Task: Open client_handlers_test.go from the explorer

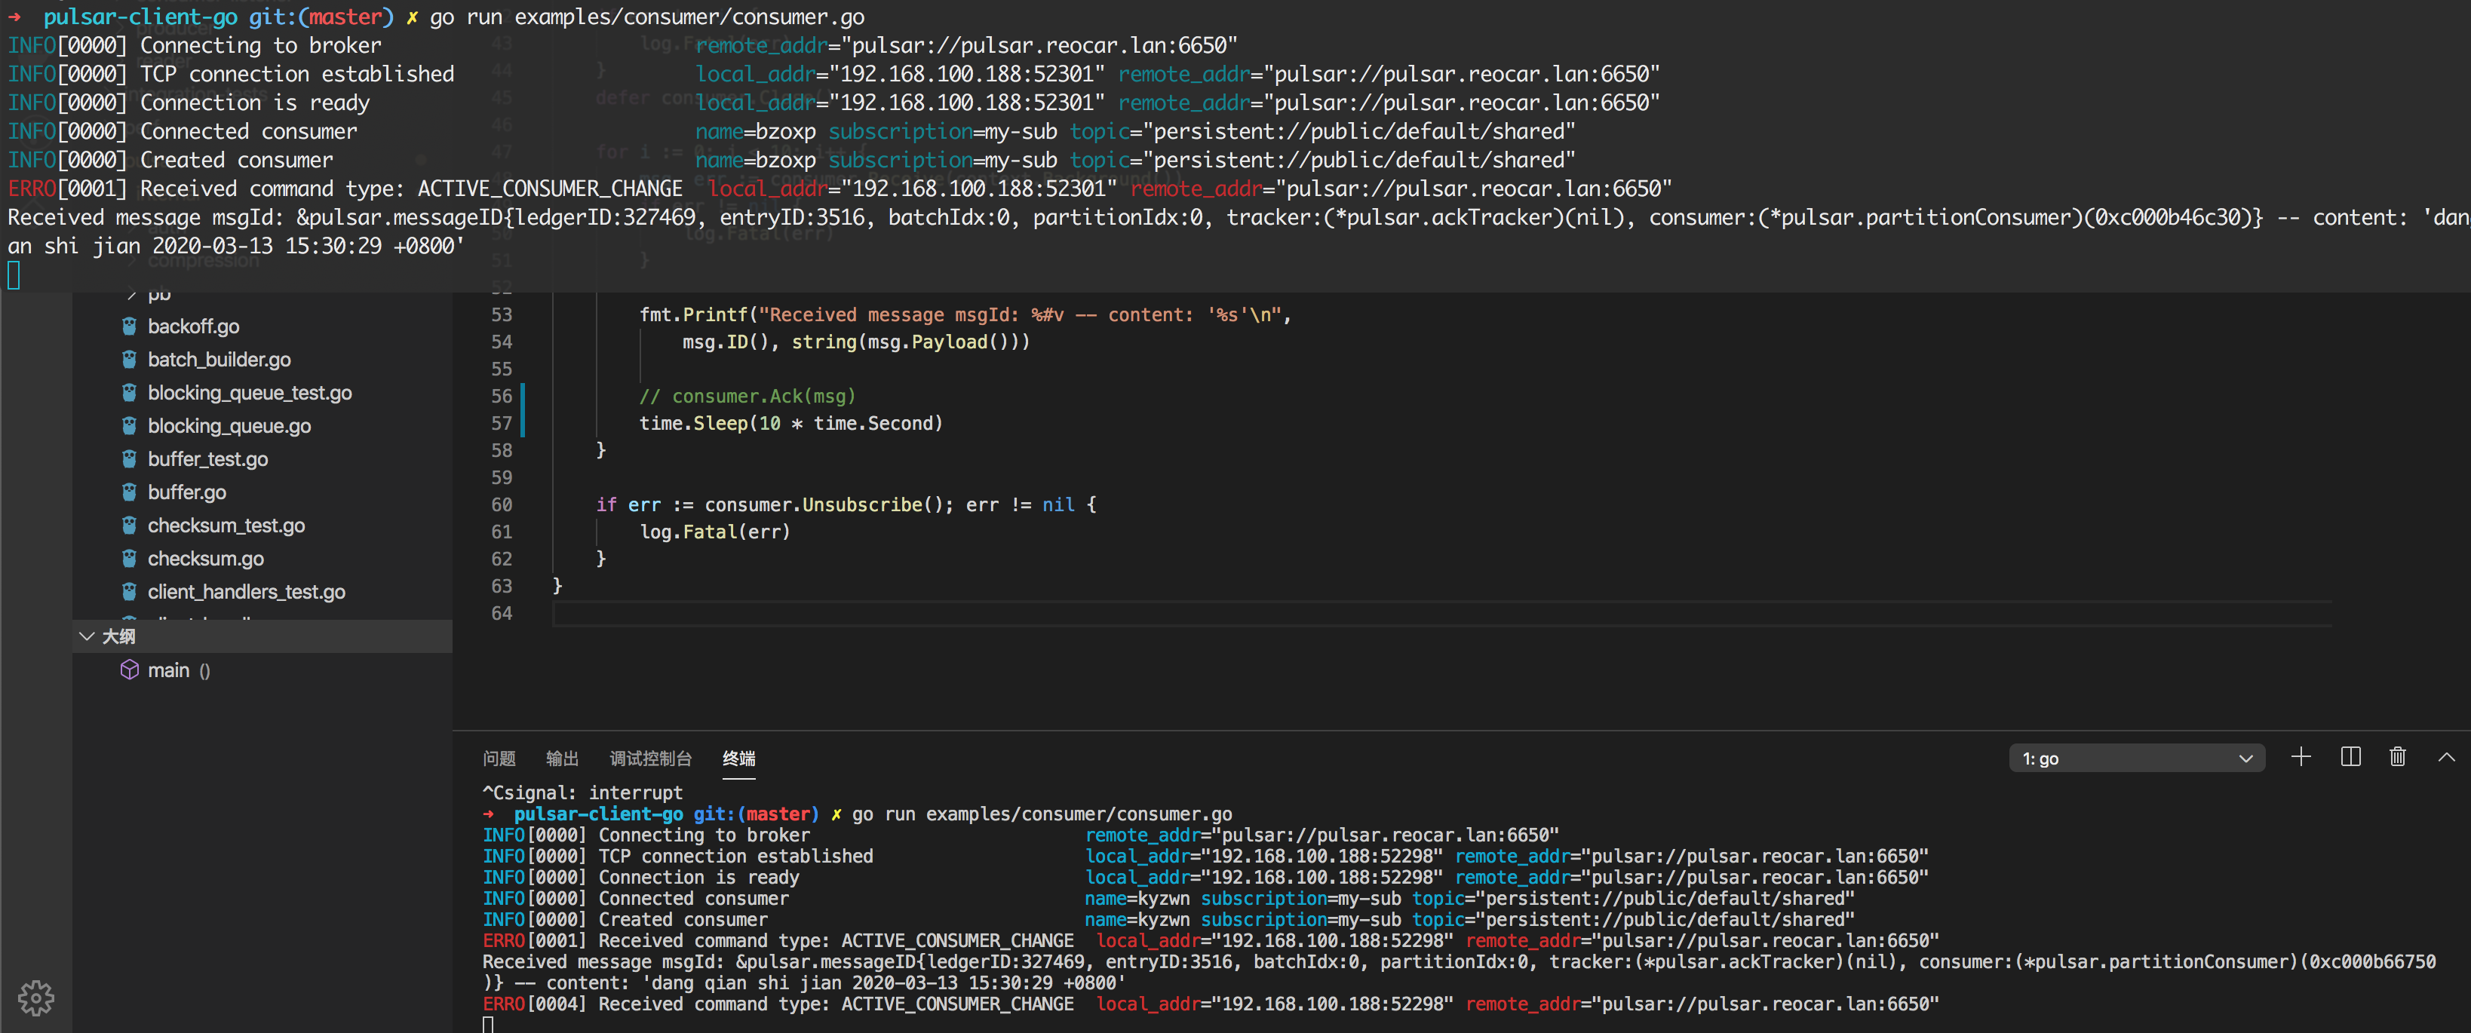Action: 247,592
